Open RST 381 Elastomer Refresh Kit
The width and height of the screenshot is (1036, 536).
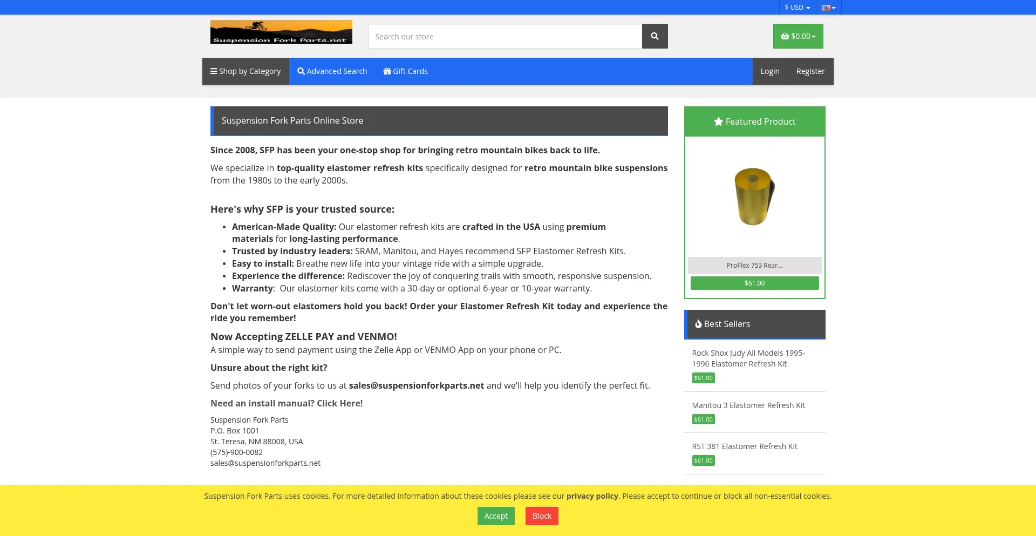click(x=745, y=446)
